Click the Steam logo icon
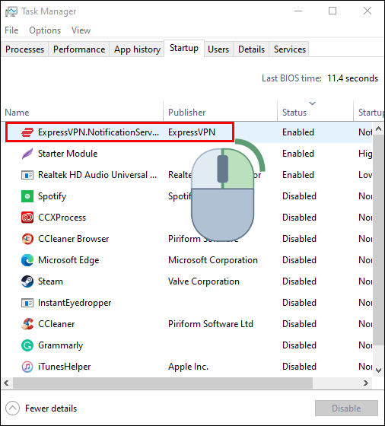 [x=27, y=281]
